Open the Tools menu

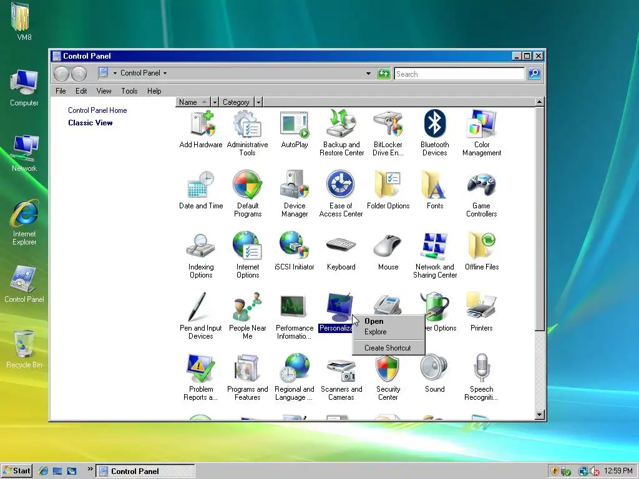point(129,91)
